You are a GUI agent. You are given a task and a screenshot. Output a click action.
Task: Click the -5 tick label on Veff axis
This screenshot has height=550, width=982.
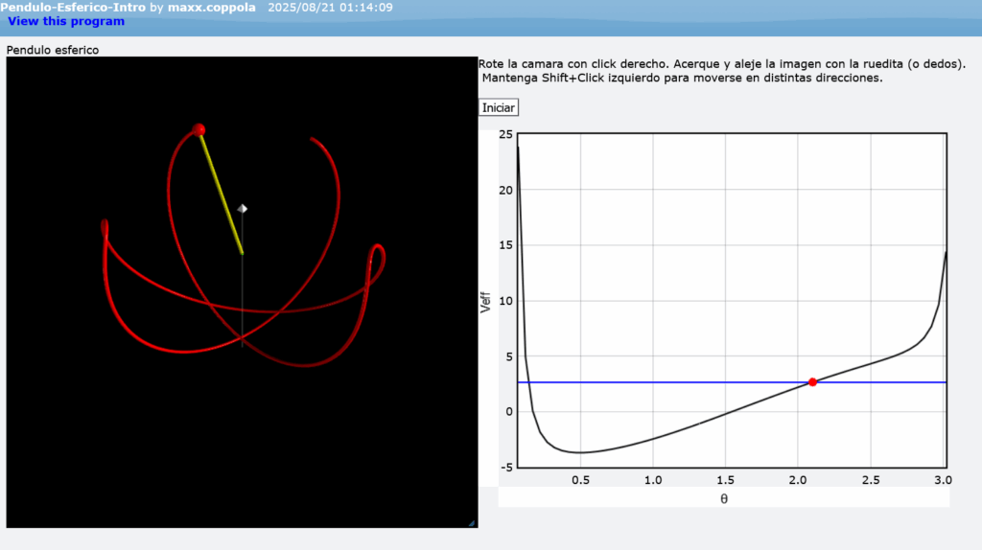[x=506, y=468]
